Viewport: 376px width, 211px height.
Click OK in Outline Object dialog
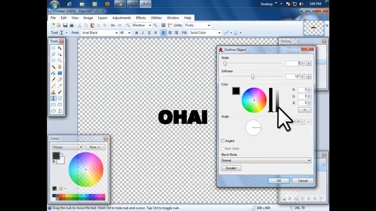click(278, 181)
